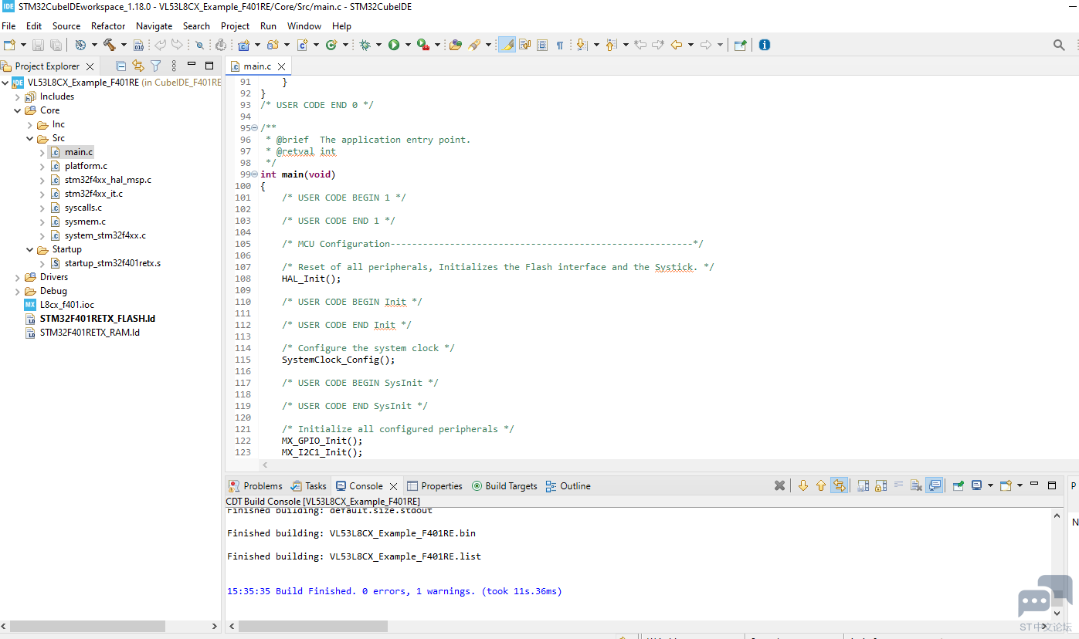
Task: Click the Project Explorer horizontal scrollbar
Action: click(x=87, y=627)
